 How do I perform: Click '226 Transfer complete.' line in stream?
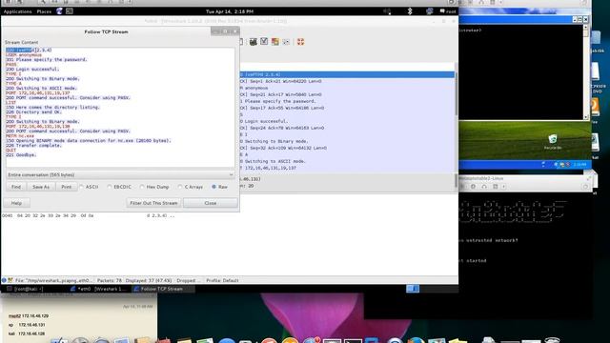coord(34,146)
